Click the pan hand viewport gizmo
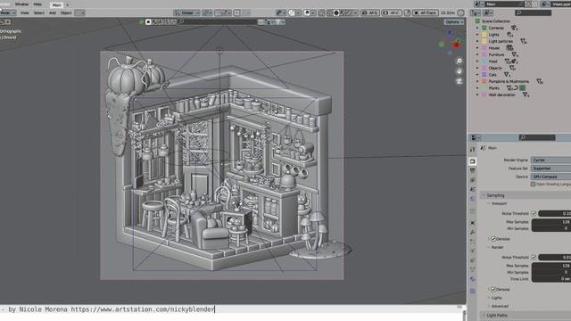The image size is (571, 321). point(459,71)
